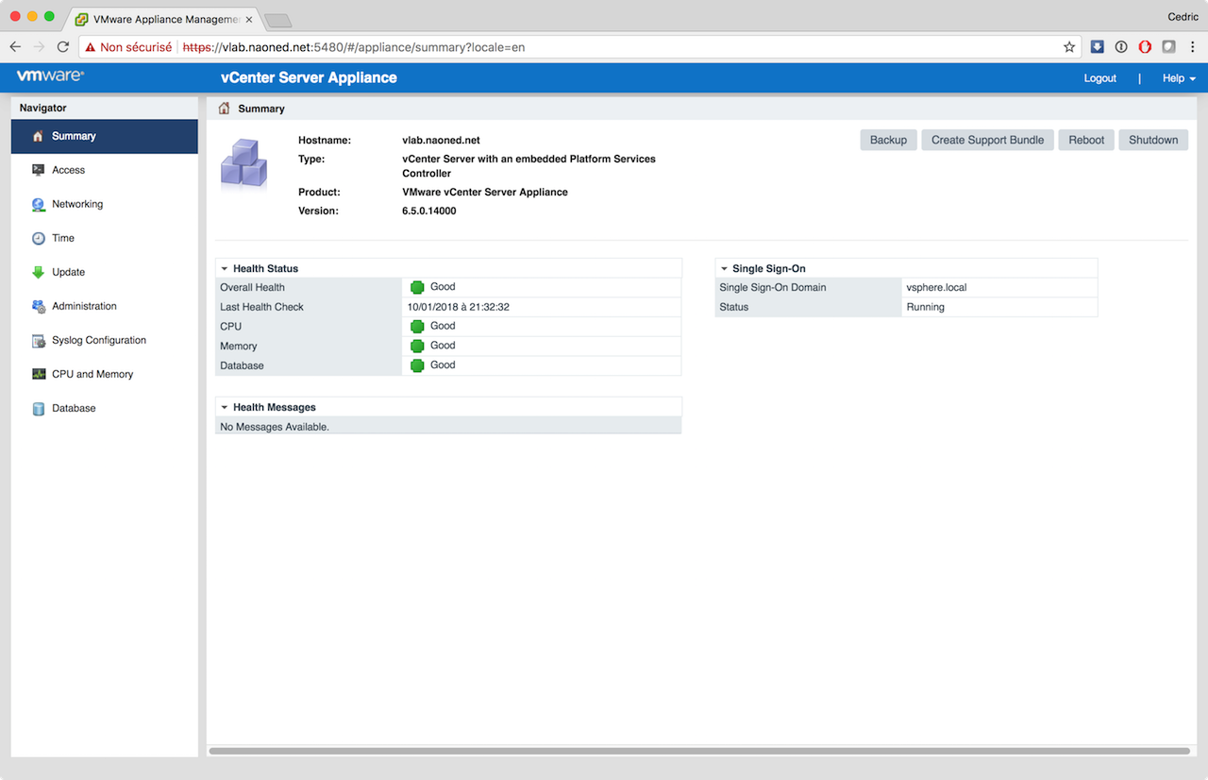Select Summary in the Navigator
The image size is (1208, 780).
pyautogui.click(x=74, y=136)
